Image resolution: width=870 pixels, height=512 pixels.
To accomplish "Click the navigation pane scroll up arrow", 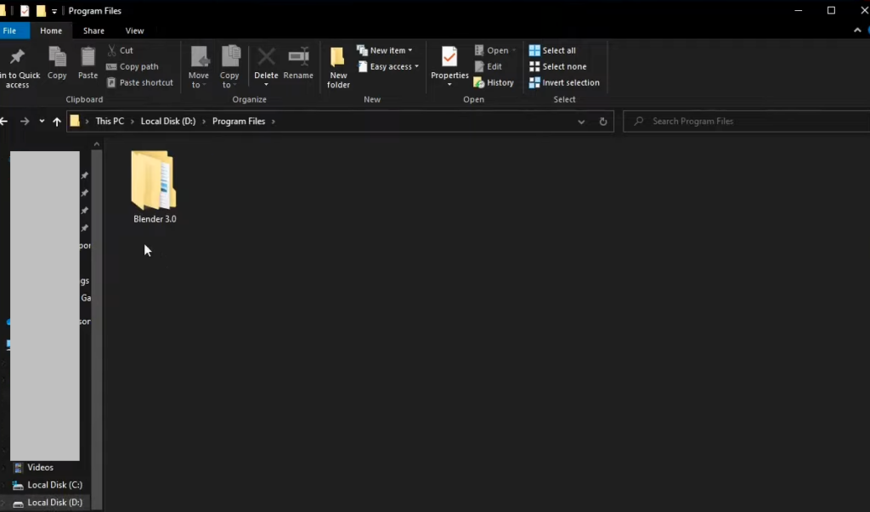I will (x=97, y=144).
